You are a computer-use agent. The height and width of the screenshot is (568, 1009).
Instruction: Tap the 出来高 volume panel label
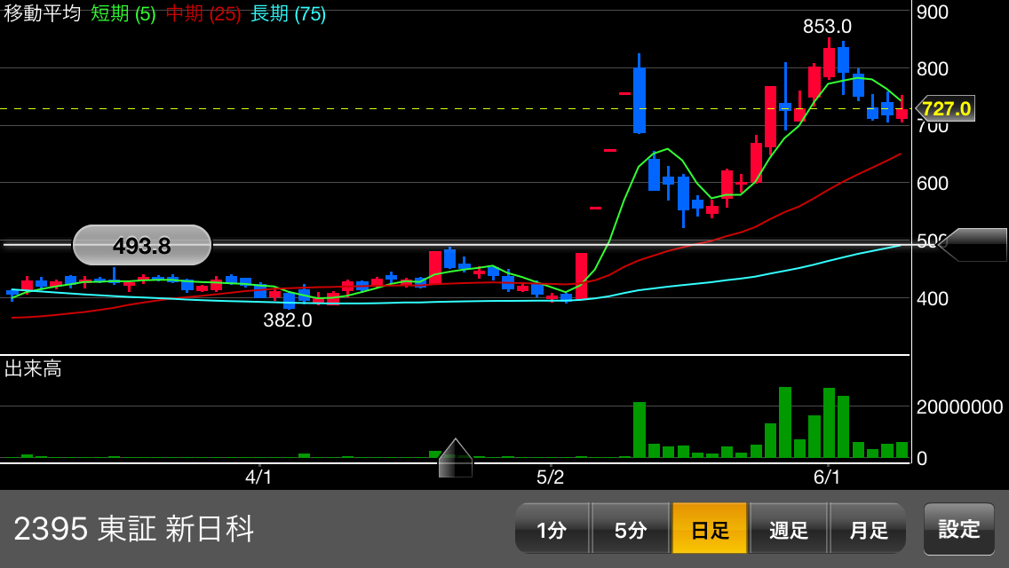click(33, 368)
